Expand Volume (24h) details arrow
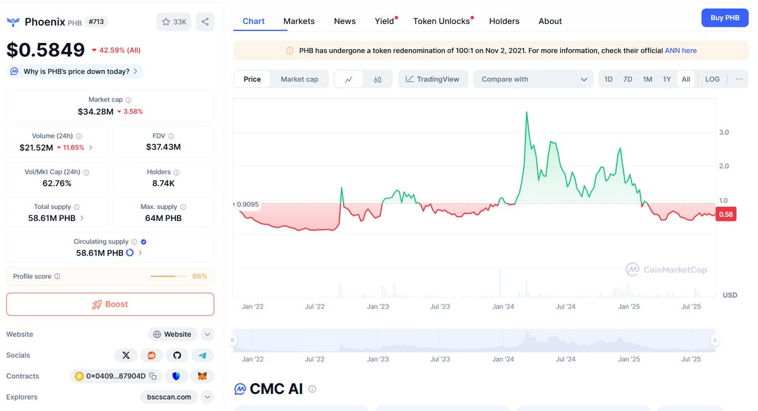This screenshot has width=758, height=411. (x=91, y=147)
